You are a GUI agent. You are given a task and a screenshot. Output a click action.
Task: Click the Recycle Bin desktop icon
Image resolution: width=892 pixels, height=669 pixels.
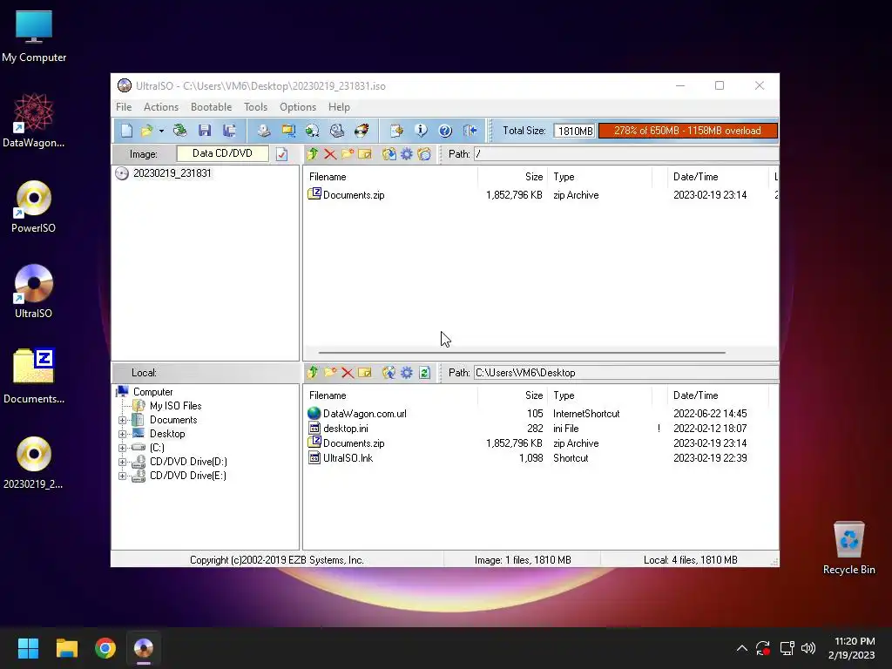pyautogui.click(x=848, y=548)
